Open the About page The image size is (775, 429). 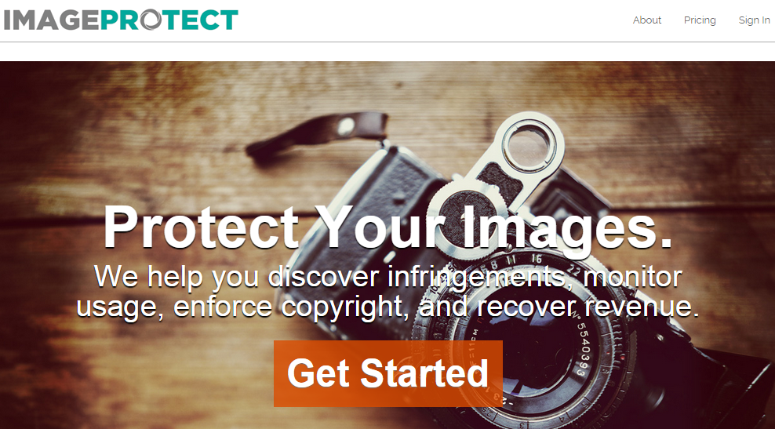(x=647, y=20)
